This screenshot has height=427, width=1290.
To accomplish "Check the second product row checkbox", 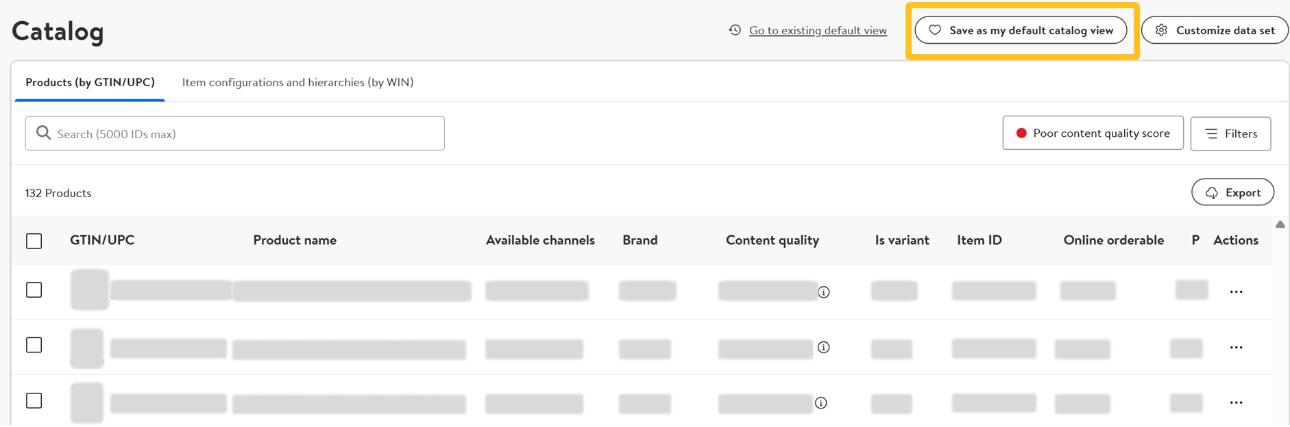I will point(34,345).
